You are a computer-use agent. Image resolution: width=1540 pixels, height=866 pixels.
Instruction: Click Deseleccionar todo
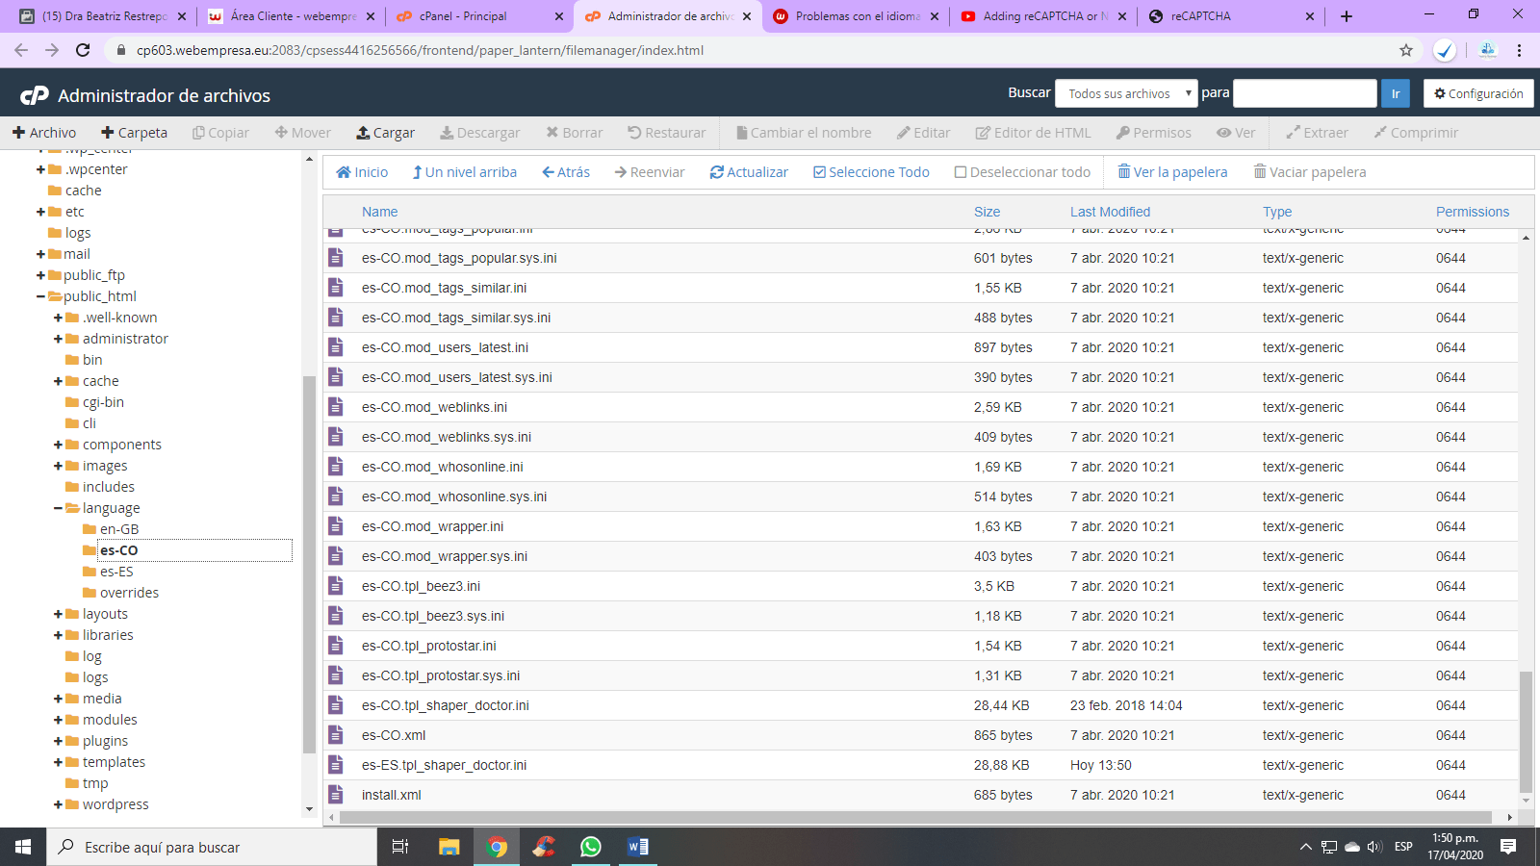coord(1022,172)
